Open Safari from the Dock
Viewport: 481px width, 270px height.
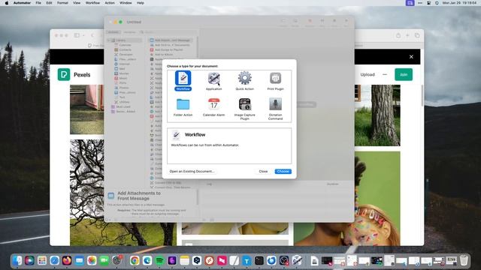(55, 260)
